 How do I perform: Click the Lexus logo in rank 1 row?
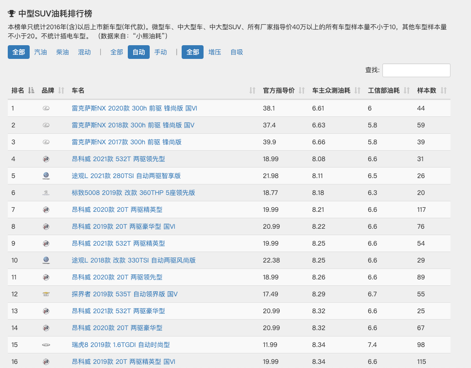coord(46,108)
